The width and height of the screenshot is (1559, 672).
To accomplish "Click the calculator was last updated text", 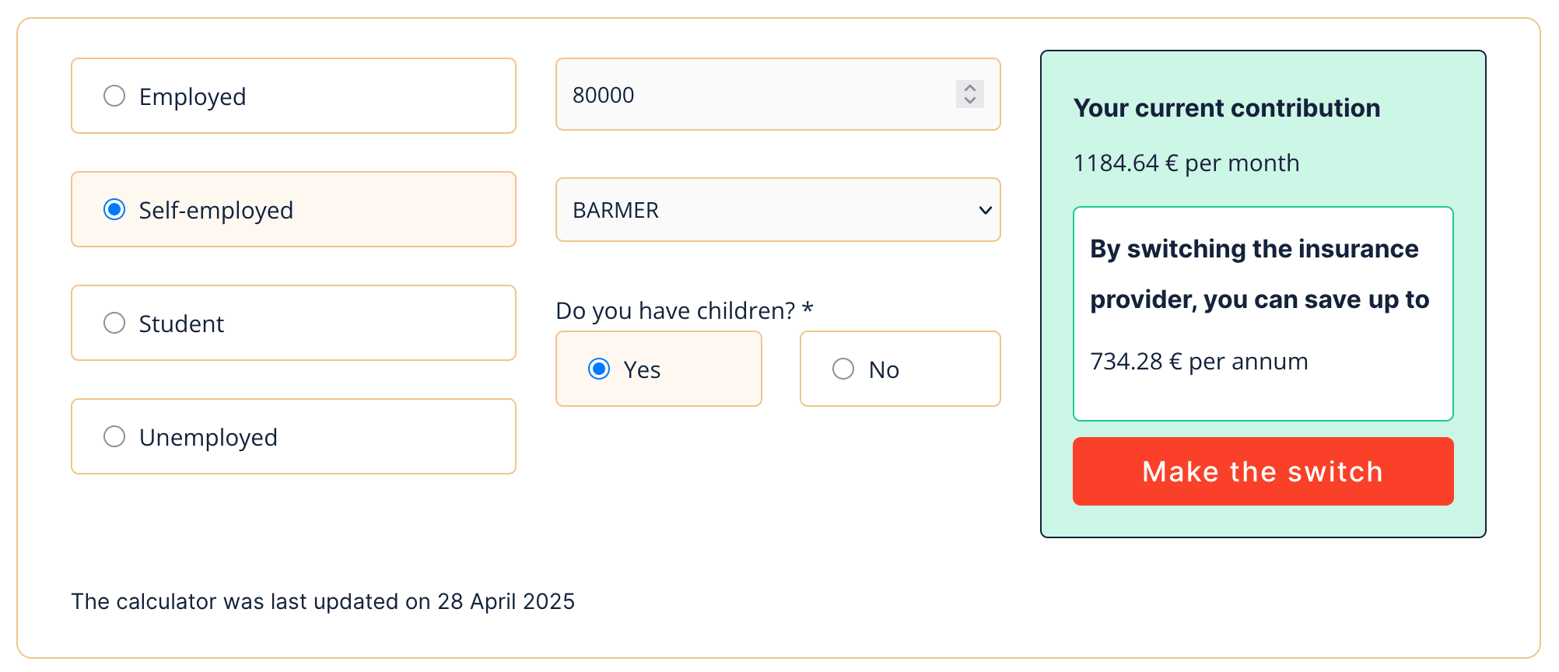I will pyautogui.click(x=250, y=601).
